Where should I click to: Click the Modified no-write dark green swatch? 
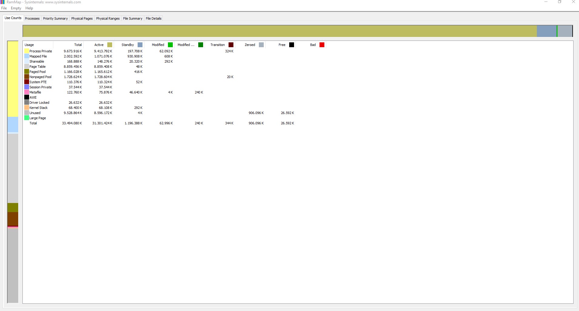[201, 45]
